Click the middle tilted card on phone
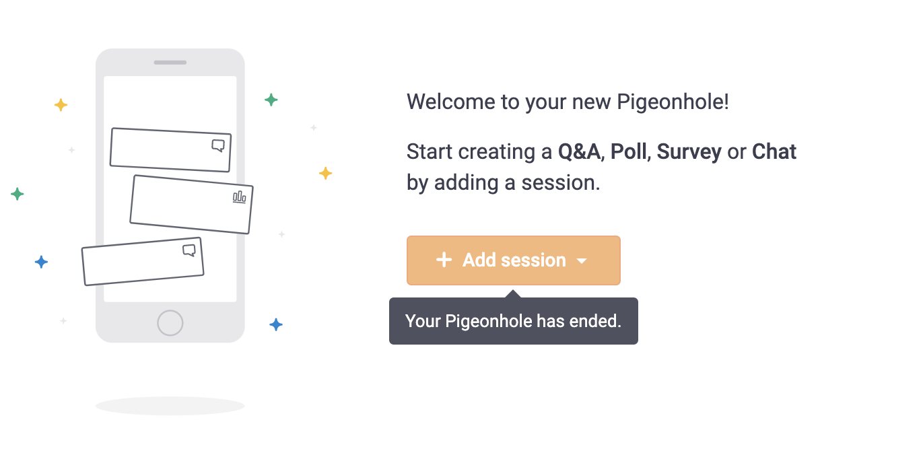The height and width of the screenshot is (459, 921). tap(191, 205)
